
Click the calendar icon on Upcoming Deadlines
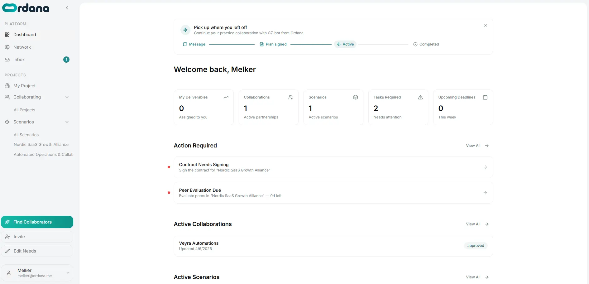(485, 97)
